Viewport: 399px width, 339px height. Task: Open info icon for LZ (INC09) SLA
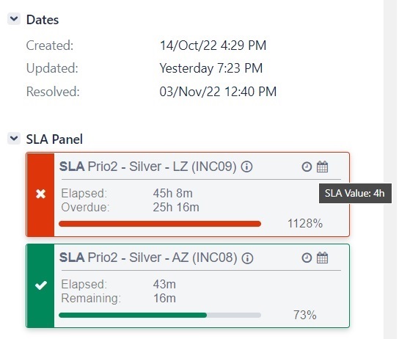246,167
